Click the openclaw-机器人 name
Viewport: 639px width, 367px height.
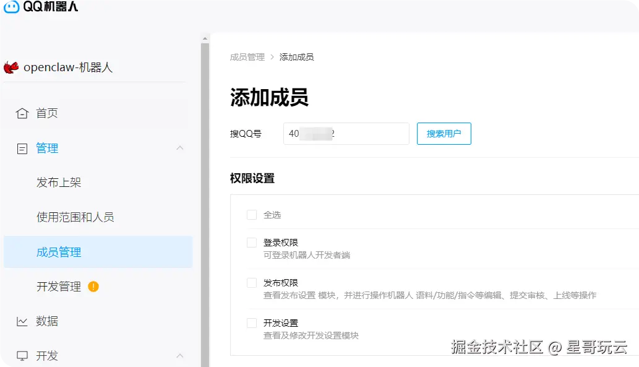pos(68,67)
